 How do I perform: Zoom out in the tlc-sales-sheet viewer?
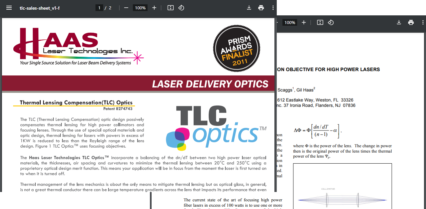(126, 8)
